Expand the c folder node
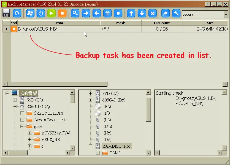 click(30, 146)
